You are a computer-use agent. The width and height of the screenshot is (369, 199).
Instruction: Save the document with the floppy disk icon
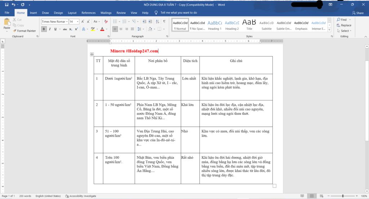[6, 5]
